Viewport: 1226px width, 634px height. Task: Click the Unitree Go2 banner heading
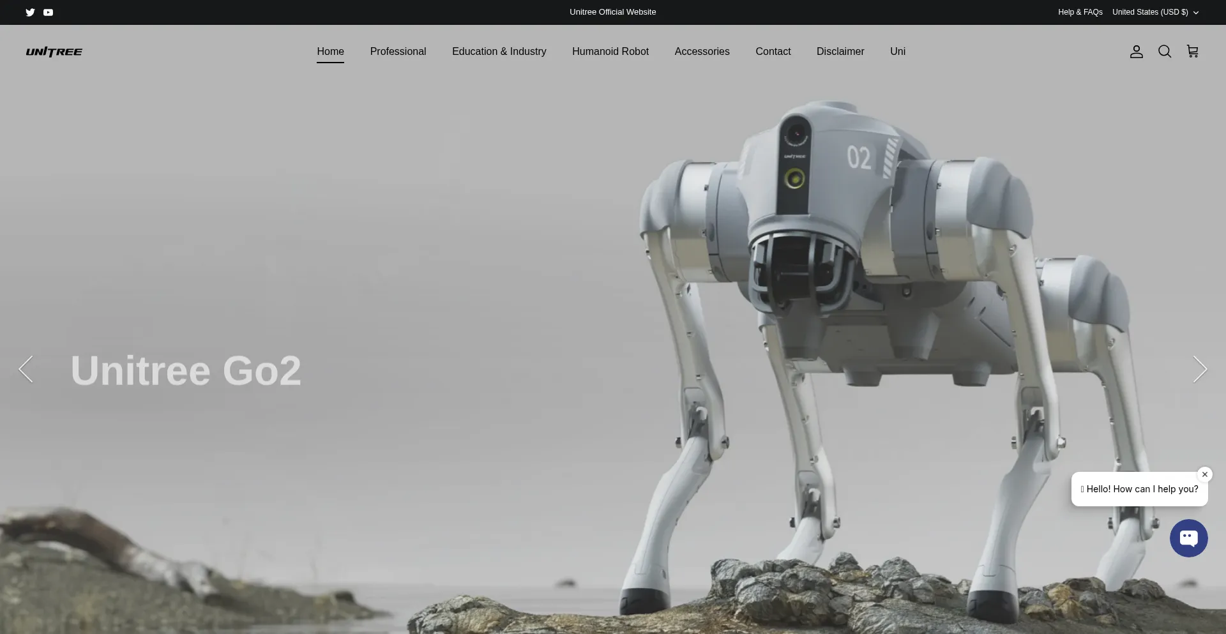point(185,370)
